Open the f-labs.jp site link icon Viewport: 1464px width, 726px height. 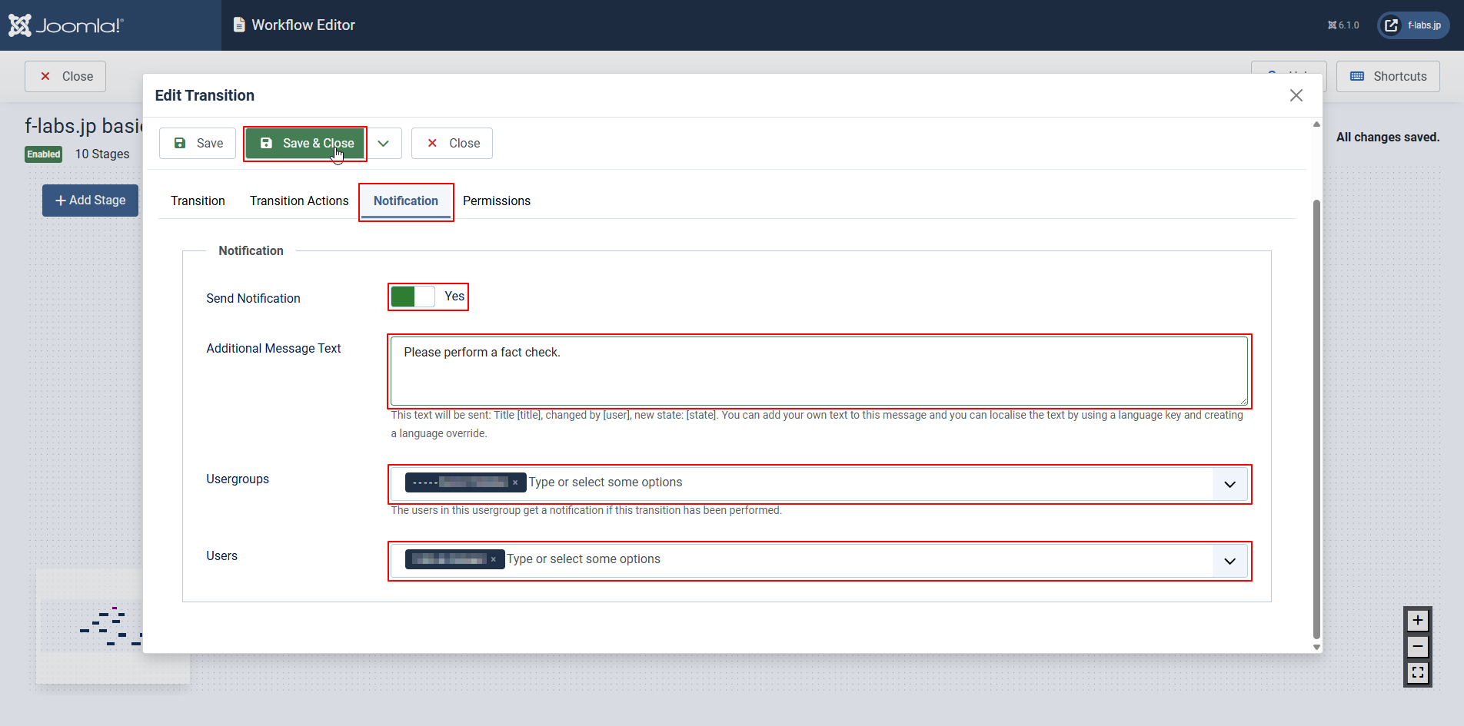coord(1391,25)
